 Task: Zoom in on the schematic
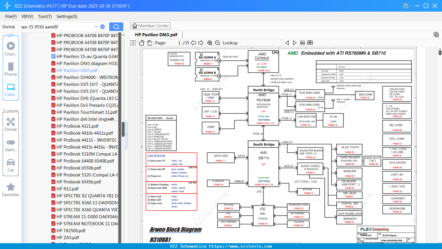pyautogui.click(x=210, y=43)
